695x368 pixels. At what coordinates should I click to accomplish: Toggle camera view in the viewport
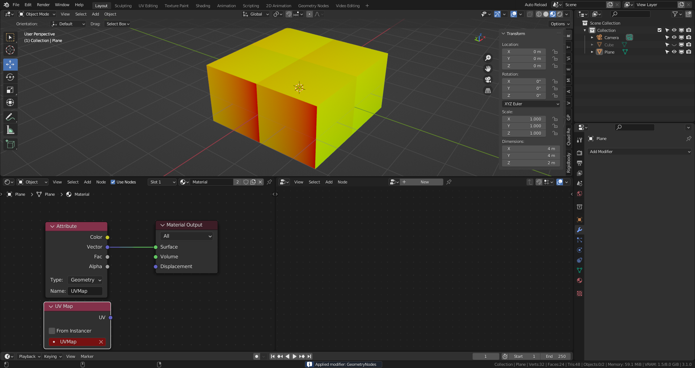point(488,80)
